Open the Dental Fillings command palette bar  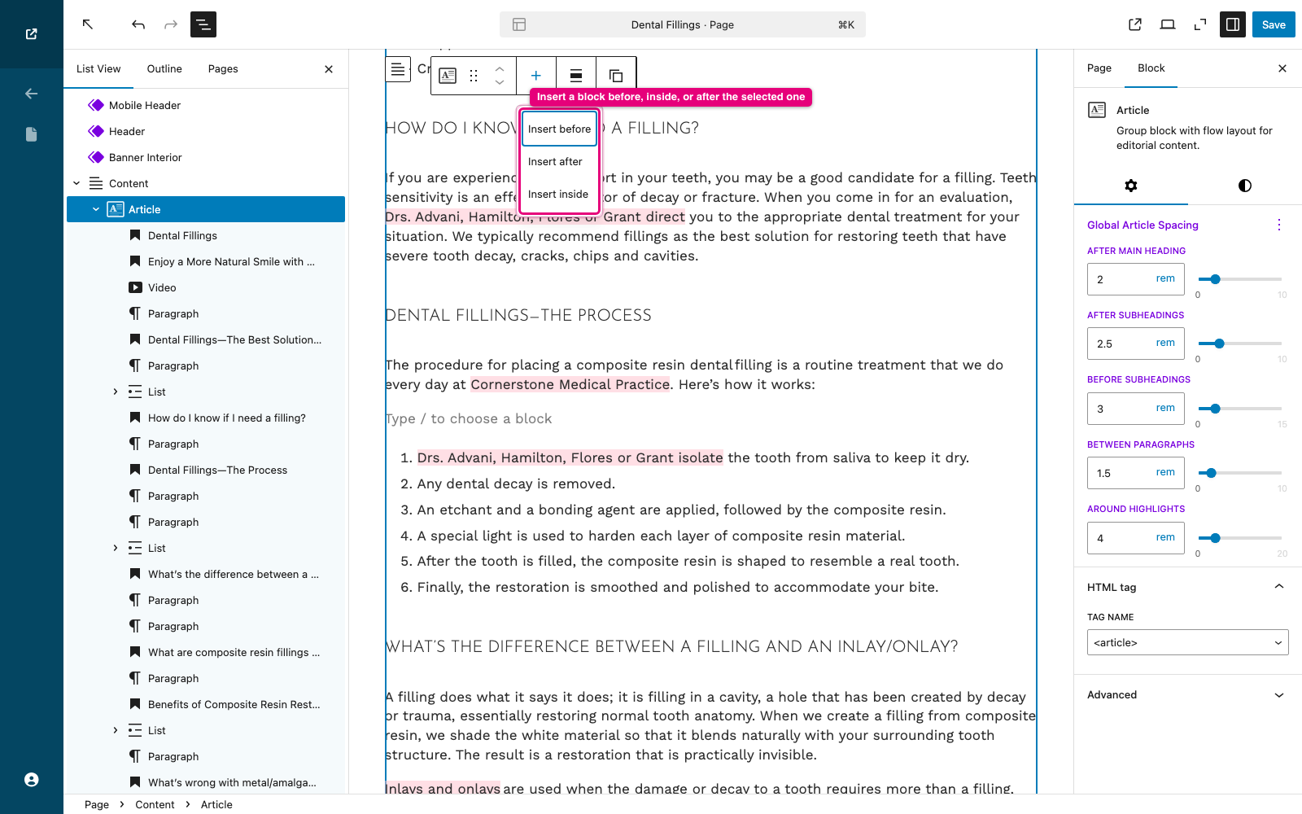click(683, 24)
